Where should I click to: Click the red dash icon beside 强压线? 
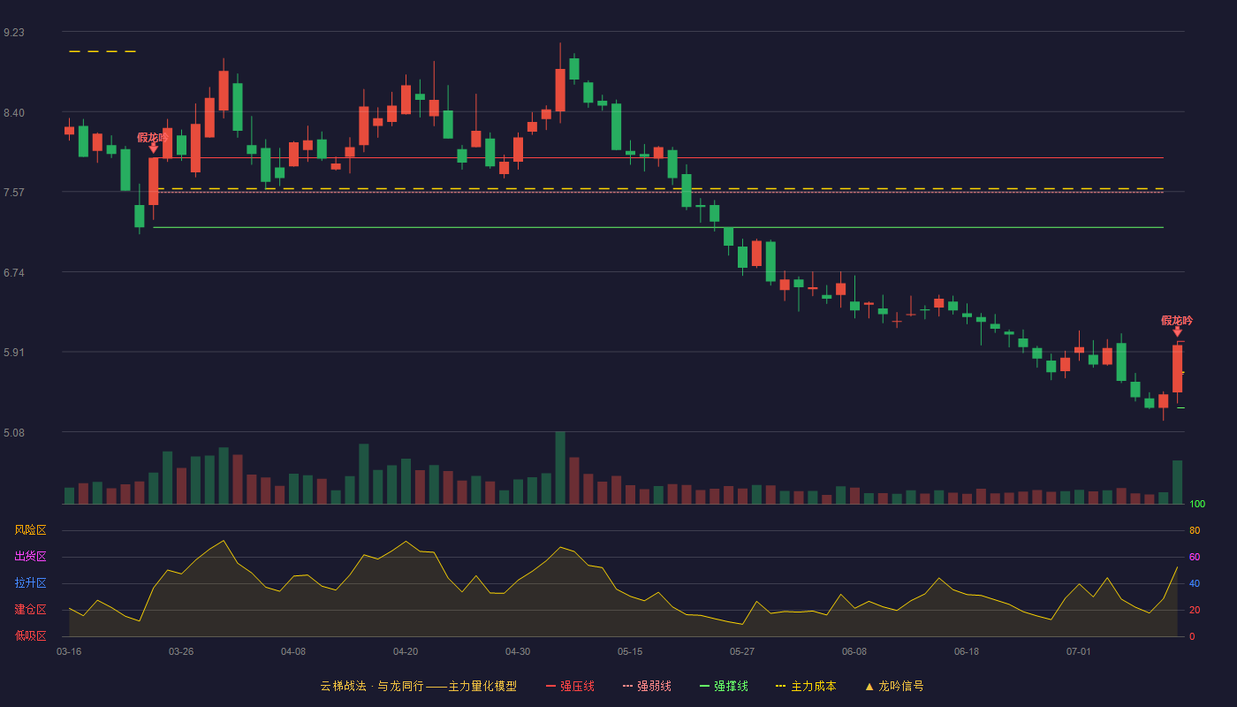551,686
